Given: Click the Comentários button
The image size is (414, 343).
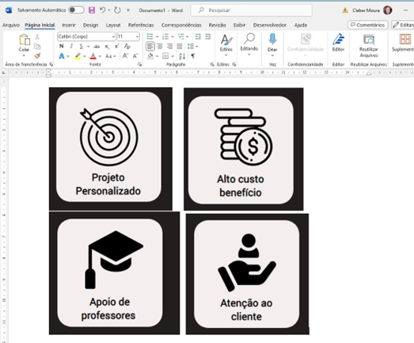Looking at the screenshot, I should [x=368, y=25].
